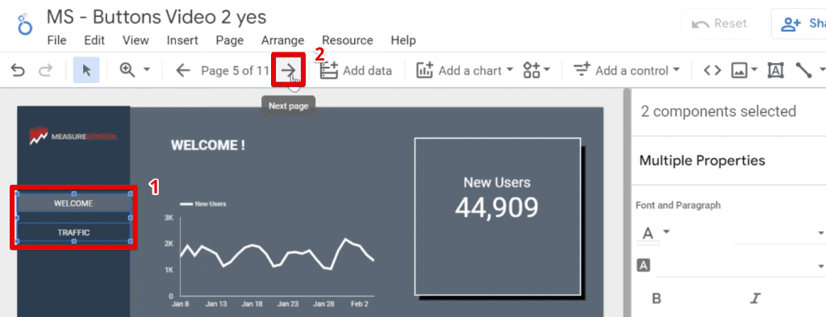Click the WELCOME ! heading text
826x317 pixels.
pos(207,146)
